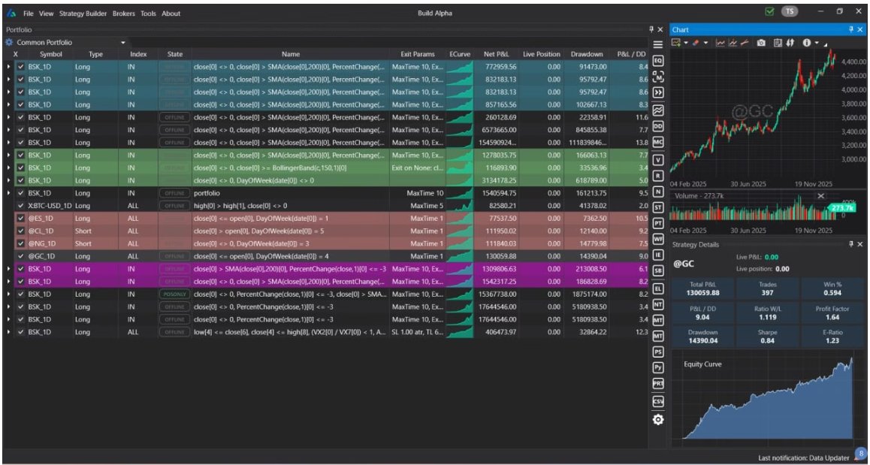
Task: Click the double-chevron forward sidebar icon
Action: [658, 92]
